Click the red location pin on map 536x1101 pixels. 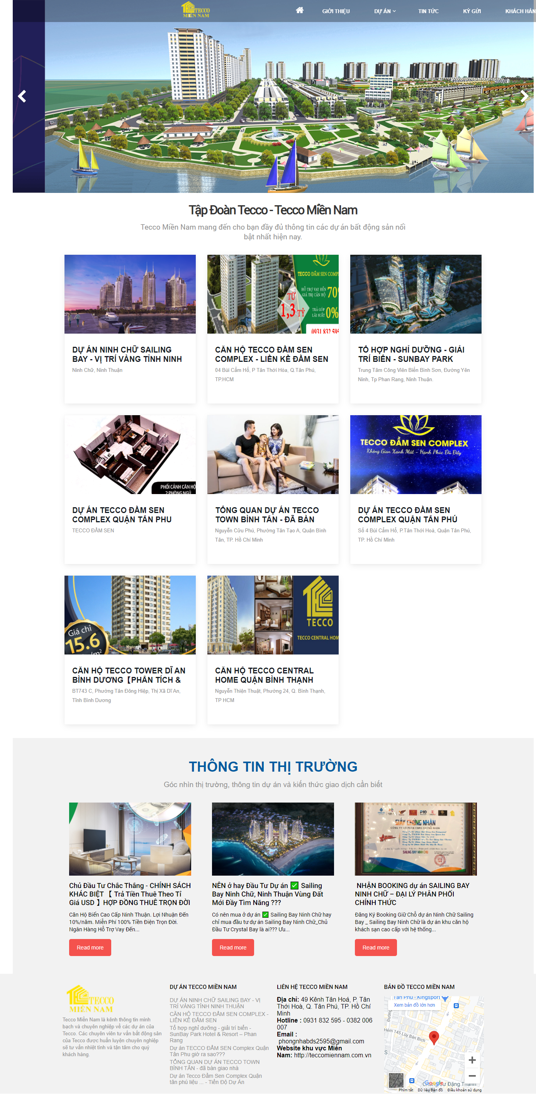pyautogui.click(x=434, y=1037)
